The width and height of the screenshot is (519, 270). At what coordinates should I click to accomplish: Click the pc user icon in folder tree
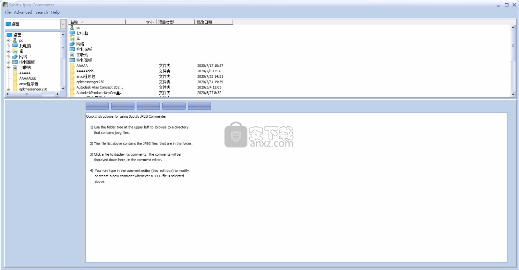(15, 41)
